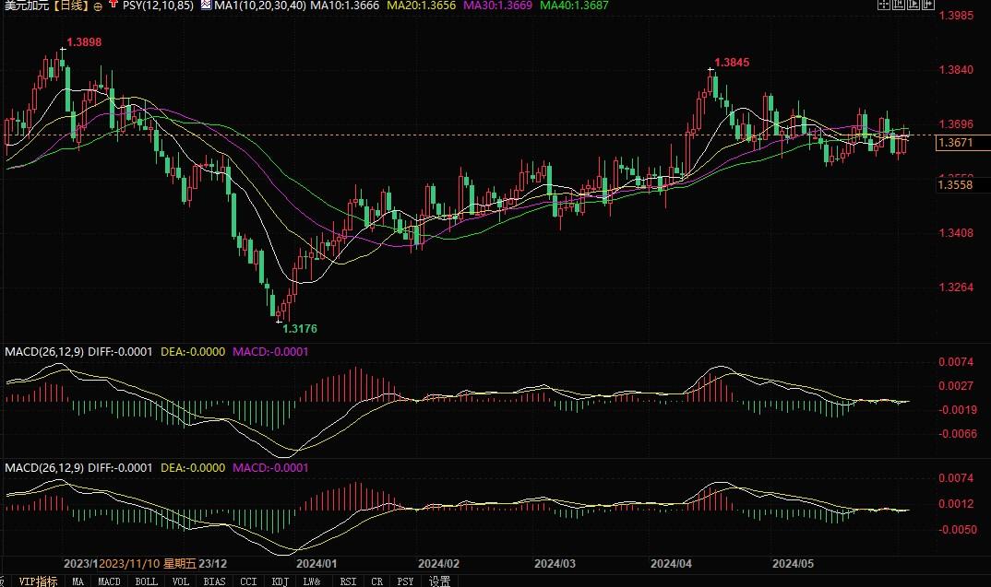Click the red marker icon before PSY(12,10,85)
This screenshot has width=991, height=587.
point(113,6)
